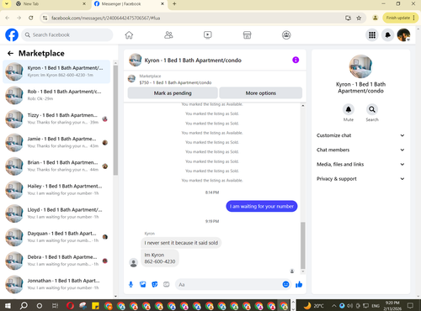Open the Friends icon in top navigation
The width and height of the screenshot is (421, 311).
tap(168, 35)
